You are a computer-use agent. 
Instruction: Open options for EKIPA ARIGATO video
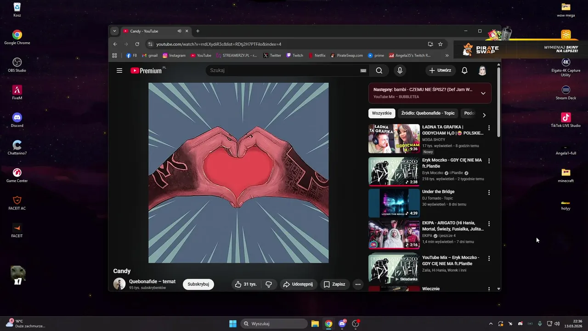click(489, 223)
